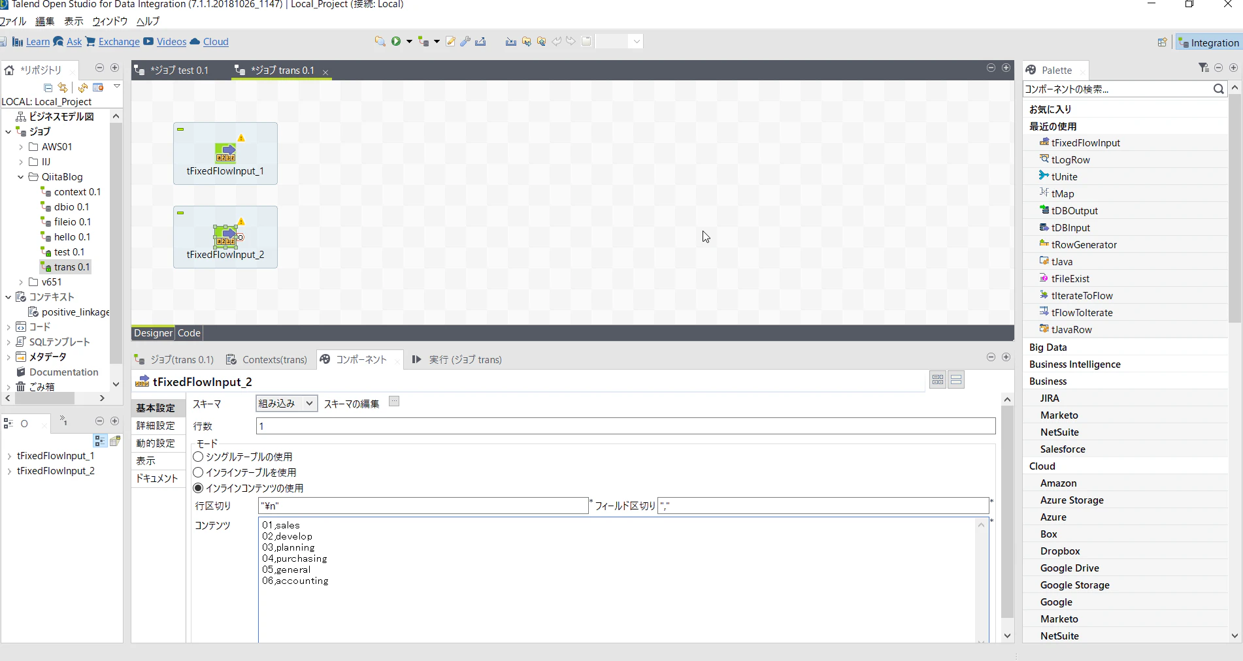Expand tFixedFlowInput_1 in outline panel
1243x661 pixels.
[9, 456]
